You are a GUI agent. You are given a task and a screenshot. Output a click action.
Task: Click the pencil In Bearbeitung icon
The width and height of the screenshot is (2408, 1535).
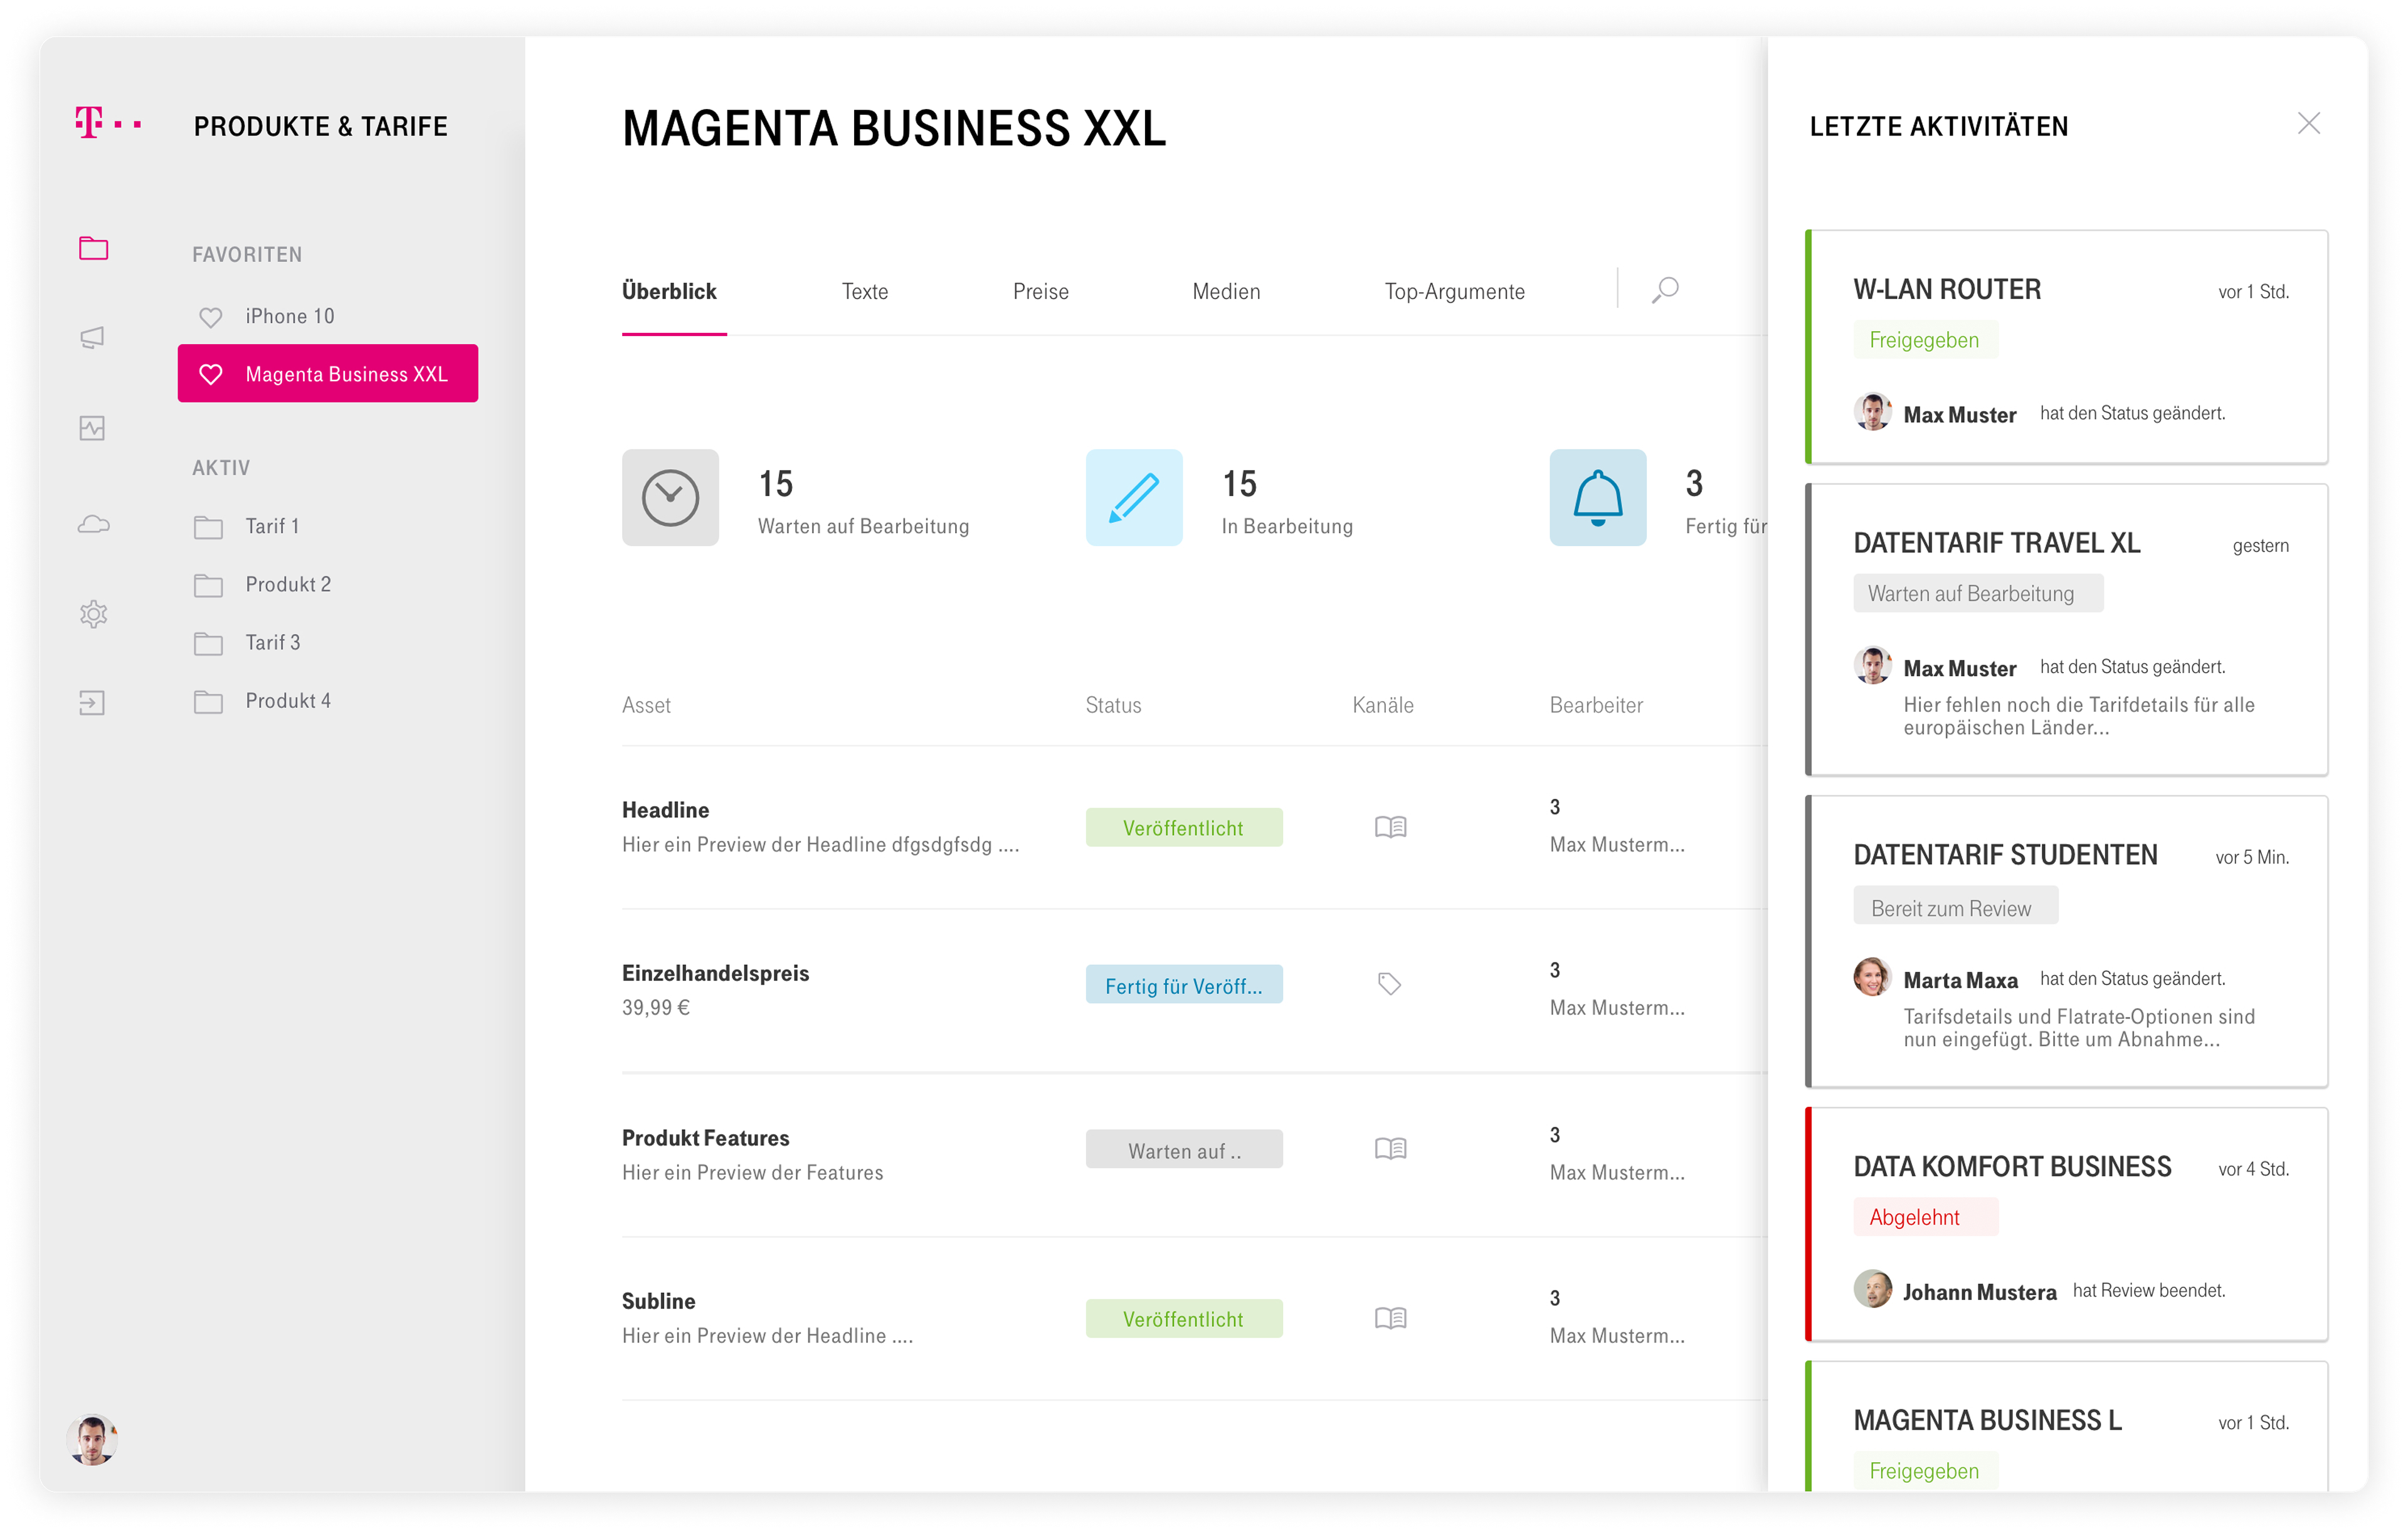pos(1134,497)
